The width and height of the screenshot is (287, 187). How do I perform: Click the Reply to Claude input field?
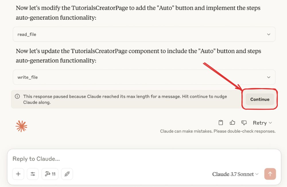(x=144, y=159)
